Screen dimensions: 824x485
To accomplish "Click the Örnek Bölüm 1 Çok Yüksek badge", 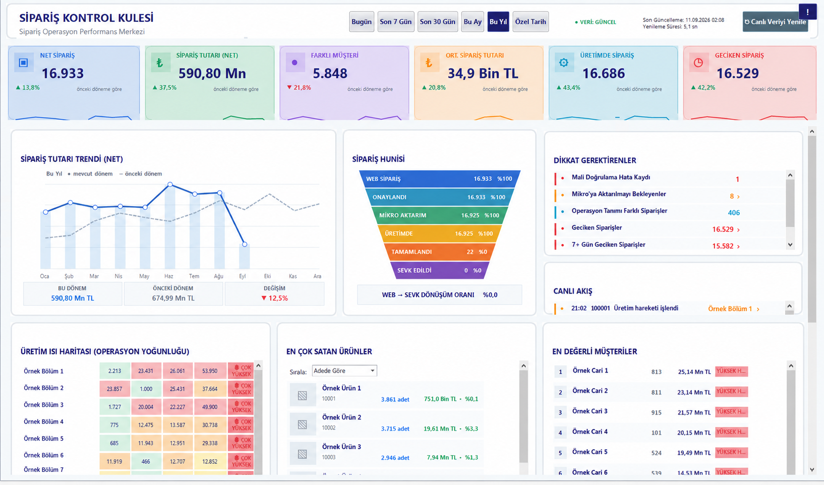I will [x=241, y=371].
